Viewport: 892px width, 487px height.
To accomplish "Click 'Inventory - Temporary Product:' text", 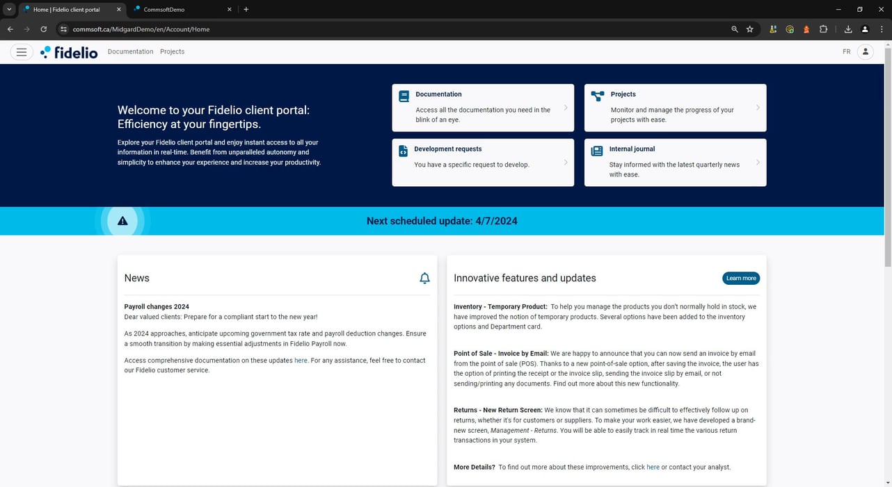I will coord(500,306).
